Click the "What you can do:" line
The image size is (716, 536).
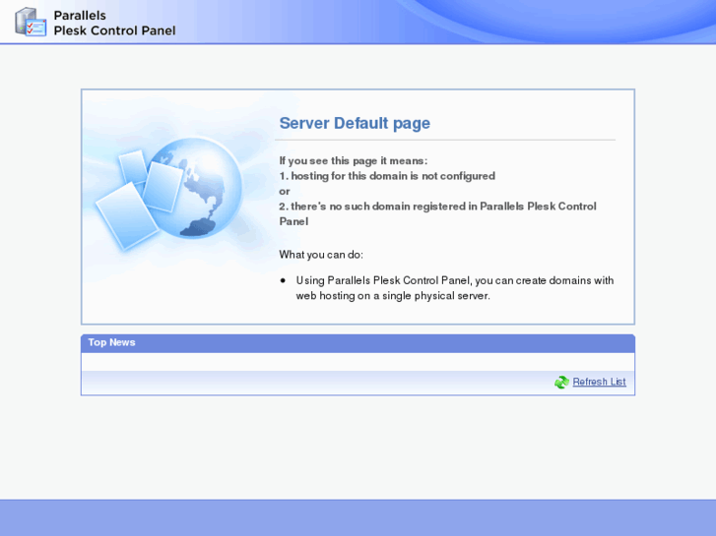[x=321, y=255]
